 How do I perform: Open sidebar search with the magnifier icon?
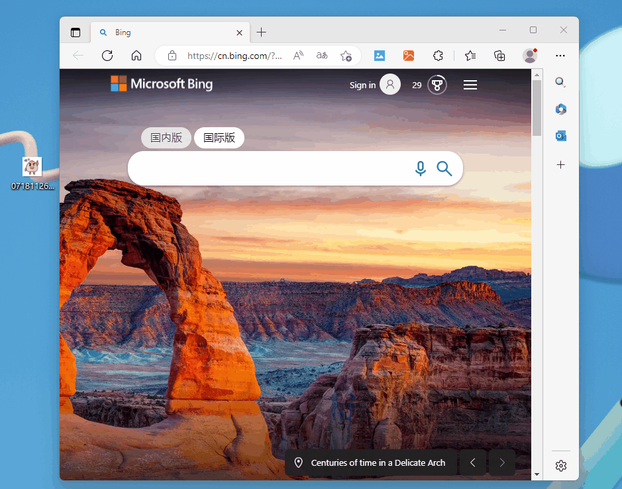point(560,81)
